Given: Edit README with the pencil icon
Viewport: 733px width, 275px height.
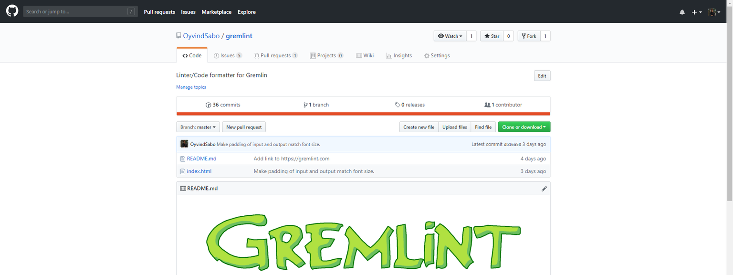Looking at the screenshot, I should point(544,189).
